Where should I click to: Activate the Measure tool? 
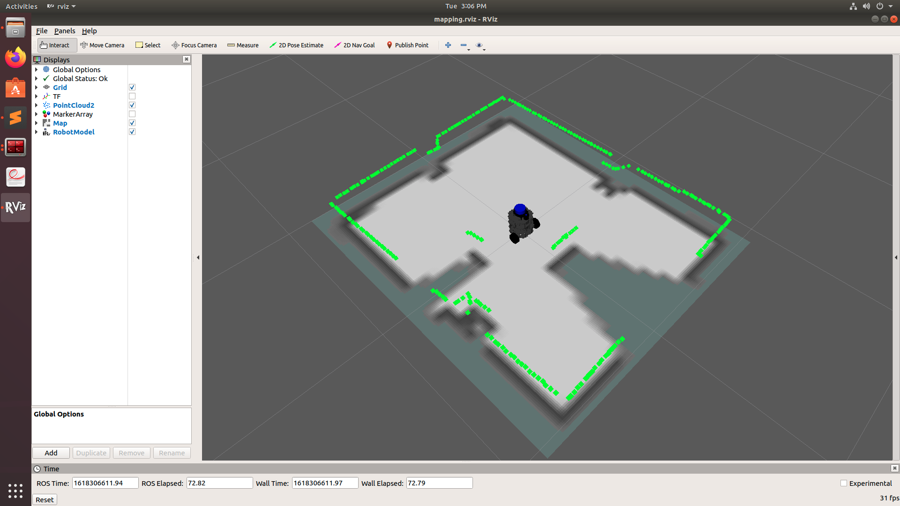coord(243,45)
